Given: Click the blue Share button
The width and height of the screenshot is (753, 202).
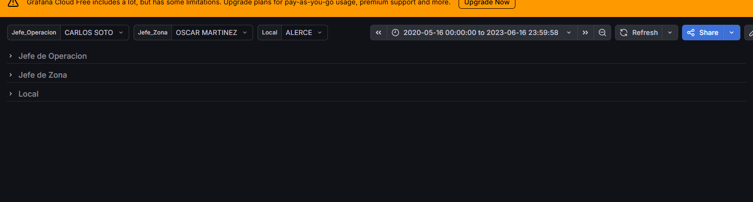Looking at the screenshot, I should [702, 33].
